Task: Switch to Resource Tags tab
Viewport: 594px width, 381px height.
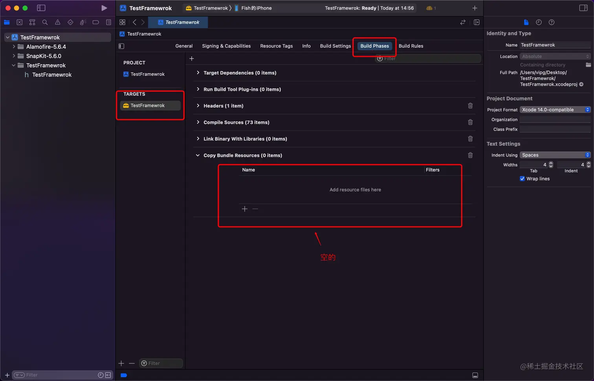Action: (277, 46)
